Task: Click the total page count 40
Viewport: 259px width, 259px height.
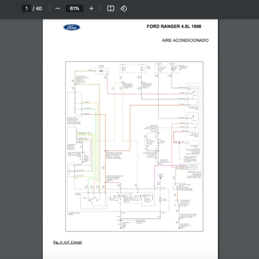Action: click(39, 9)
